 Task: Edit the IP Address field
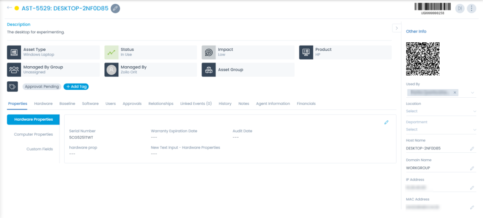coord(472,188)
